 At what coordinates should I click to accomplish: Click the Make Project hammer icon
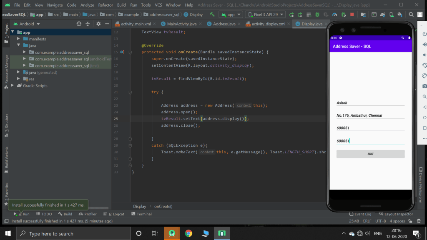pos(212,15)
